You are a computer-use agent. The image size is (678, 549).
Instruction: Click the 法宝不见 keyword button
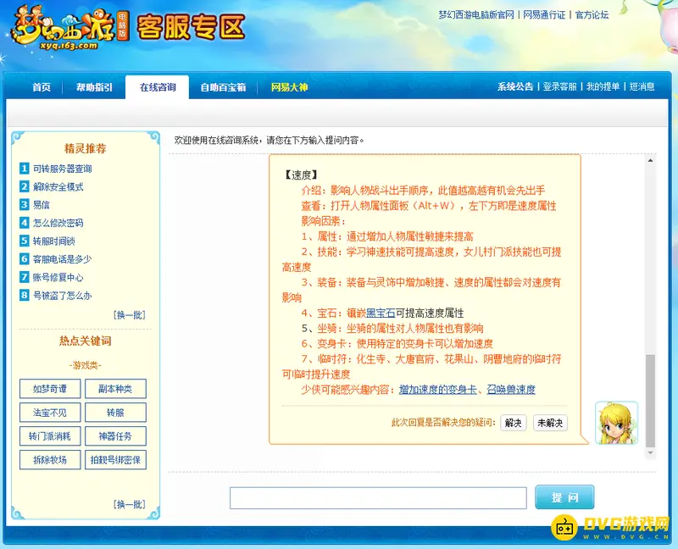(50, 413)
